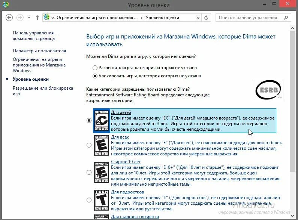
Task: Go back with the Back arrow button
Action: point(9,18)
